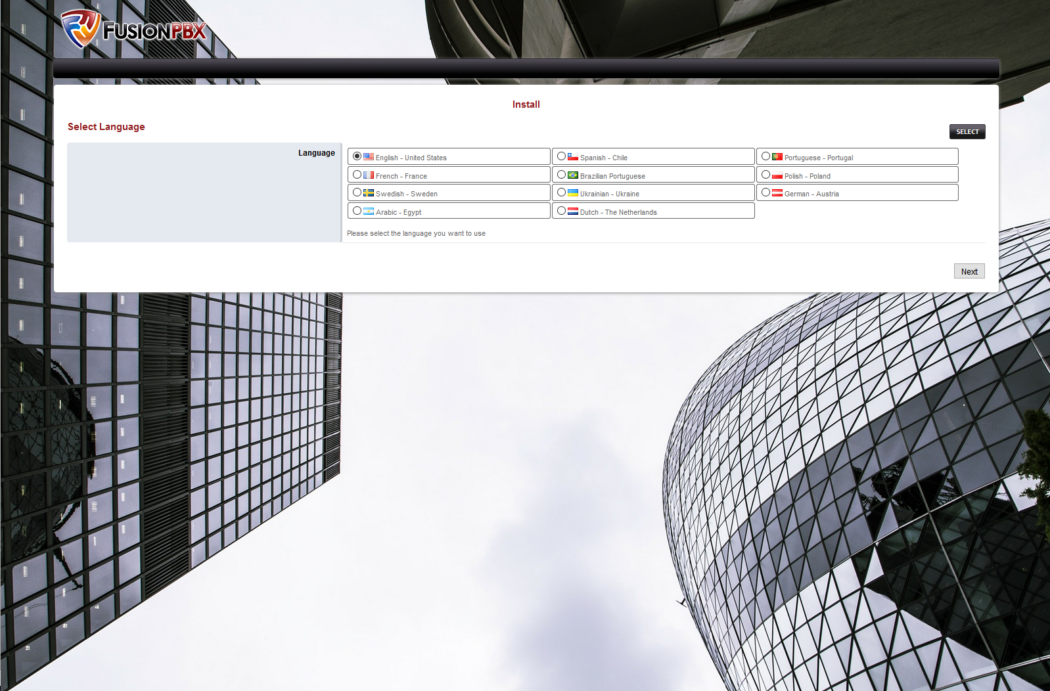Viewport: 1050px width, 691px height.
Task: Click the France flag icon
Action: click(369, 175)
